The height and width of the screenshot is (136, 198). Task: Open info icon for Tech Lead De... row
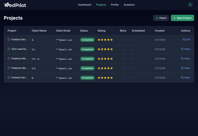point(9,49)
